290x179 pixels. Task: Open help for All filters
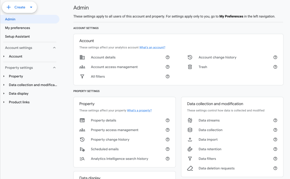point(168,77)
